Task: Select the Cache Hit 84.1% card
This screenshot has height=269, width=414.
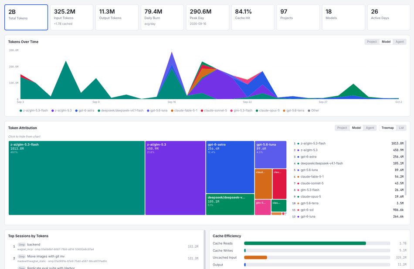Action: coord(253,17)
